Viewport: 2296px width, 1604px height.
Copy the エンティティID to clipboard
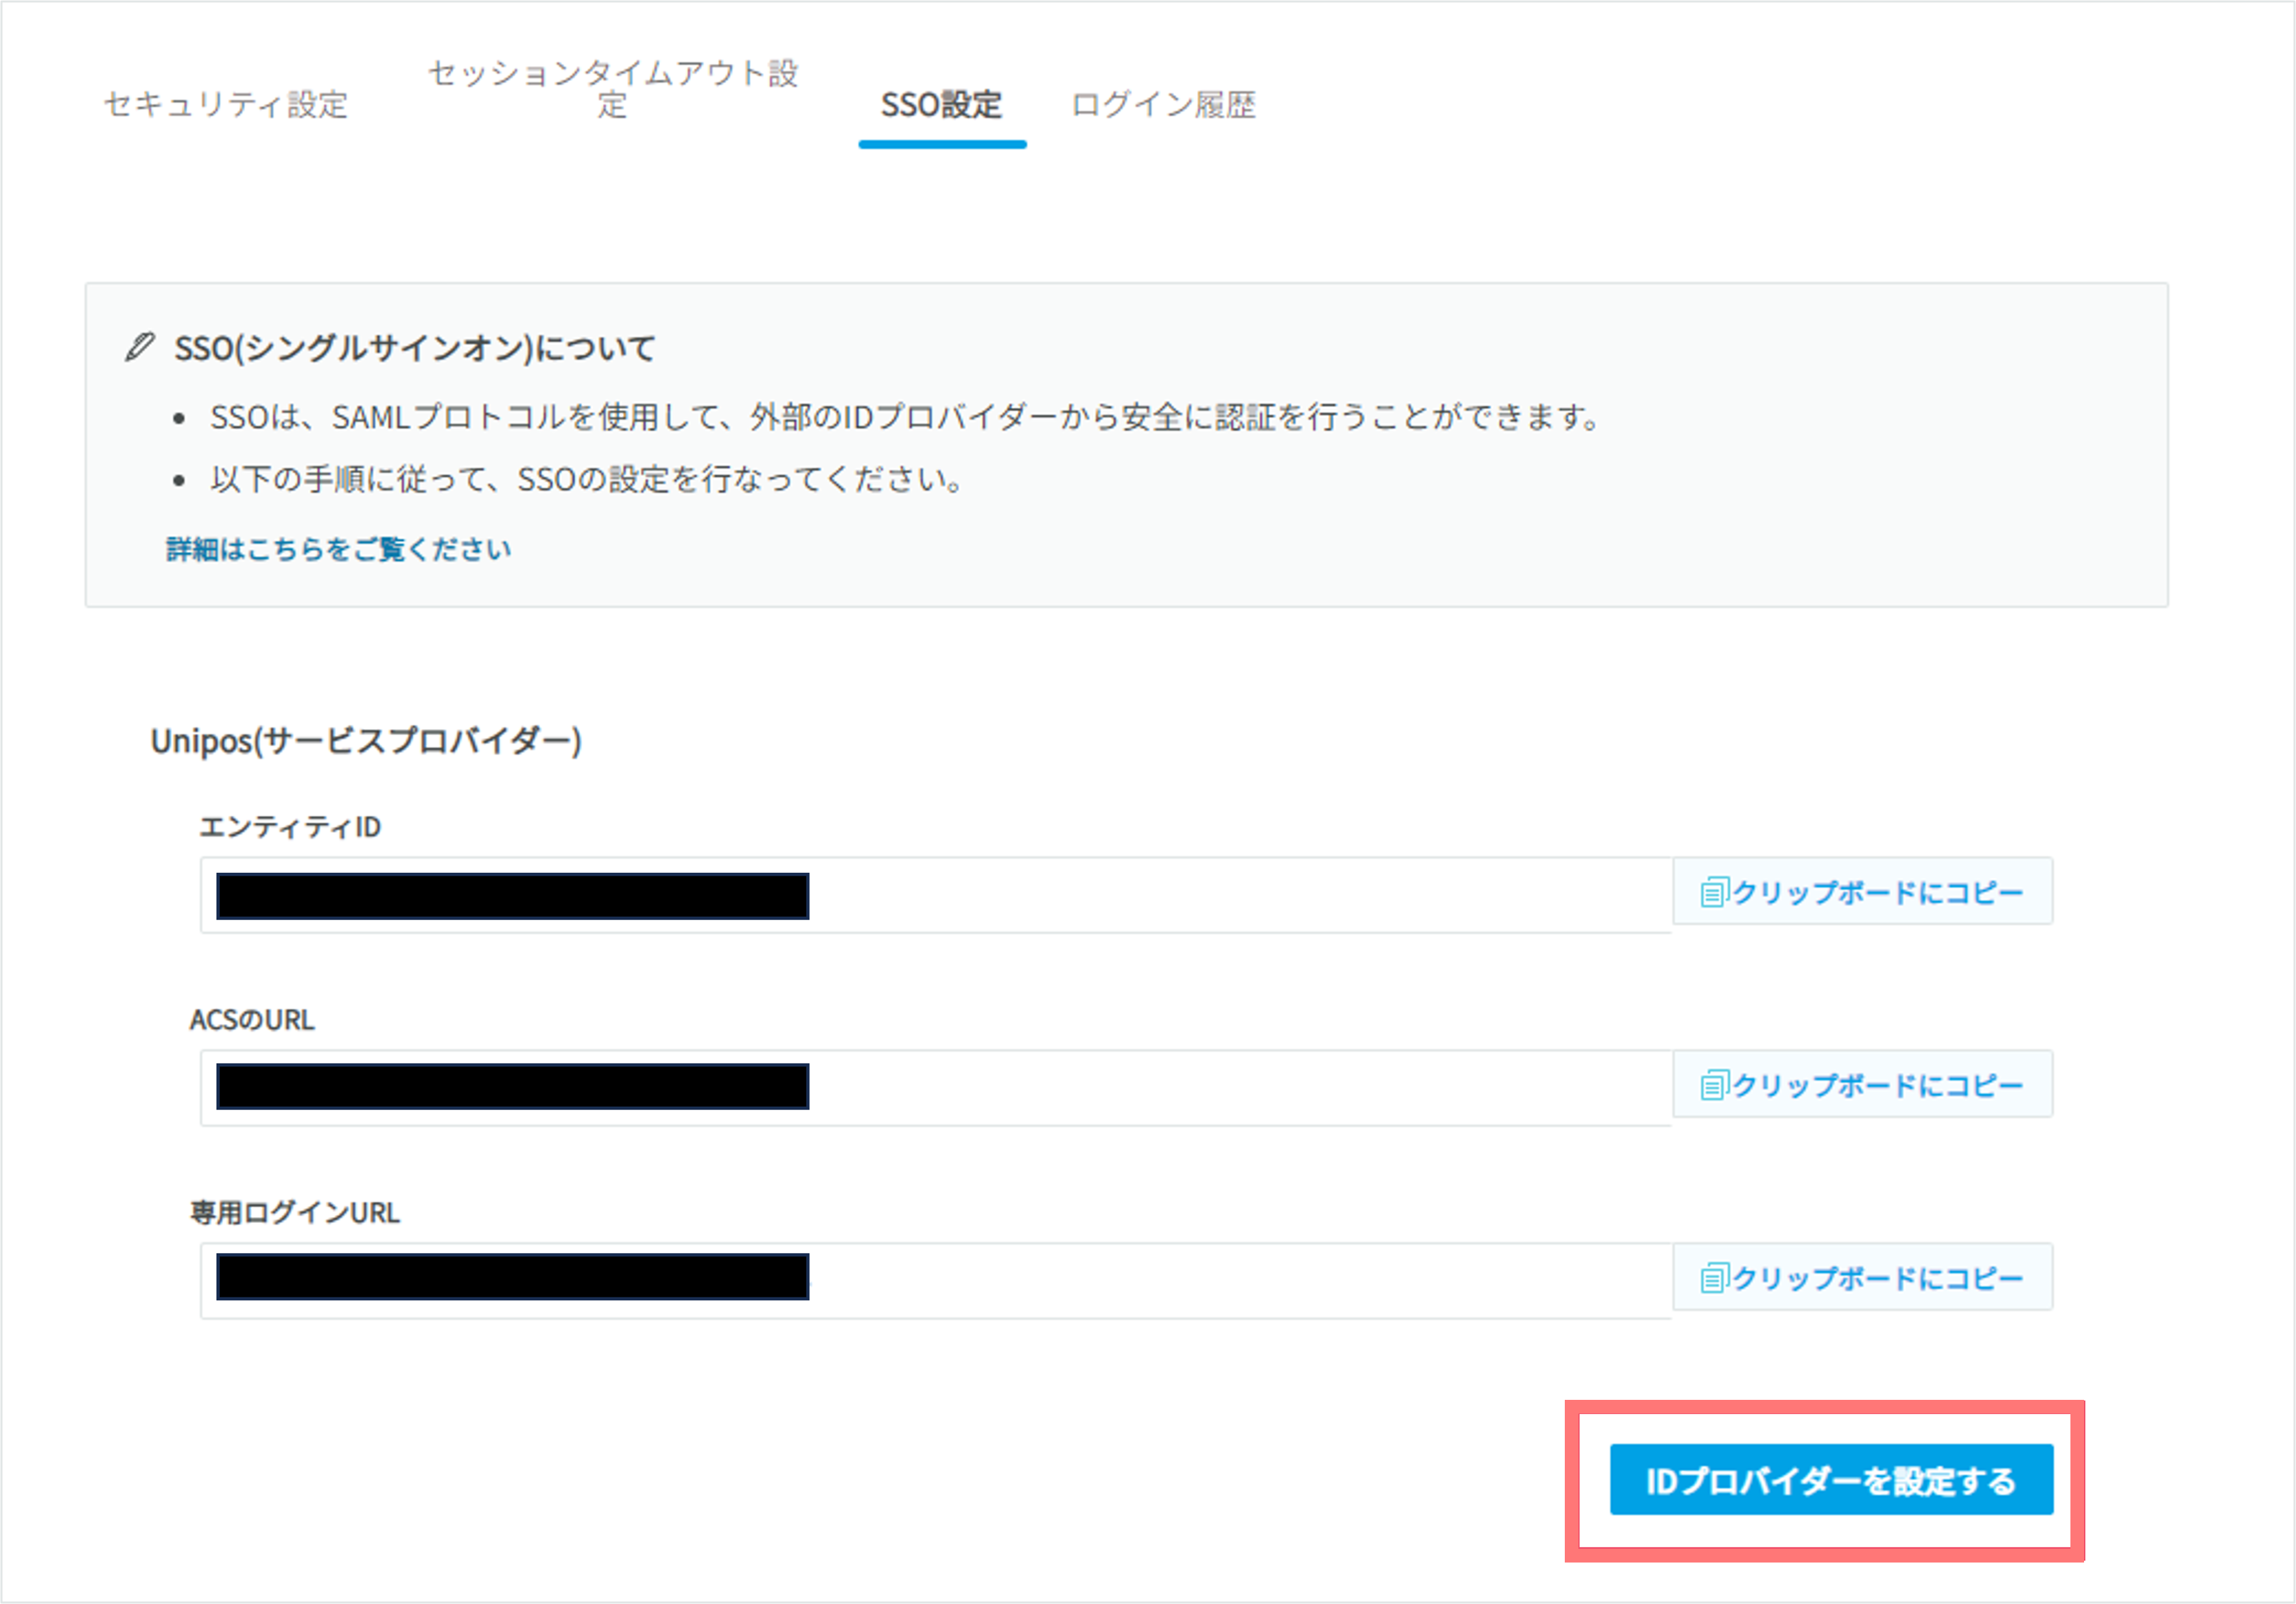(x=1862, y=891)
